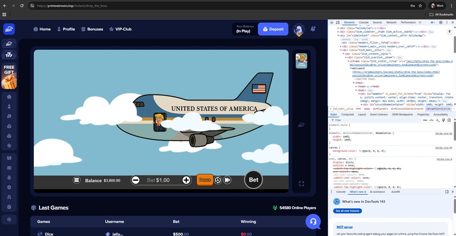Collapse the Slot_main div node
Screen dimensions: 456x236
point(341,50)
